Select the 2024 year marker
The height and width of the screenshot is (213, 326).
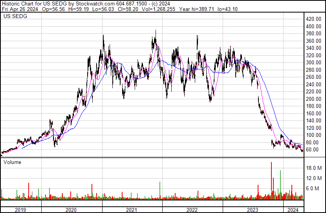point(292,210)
